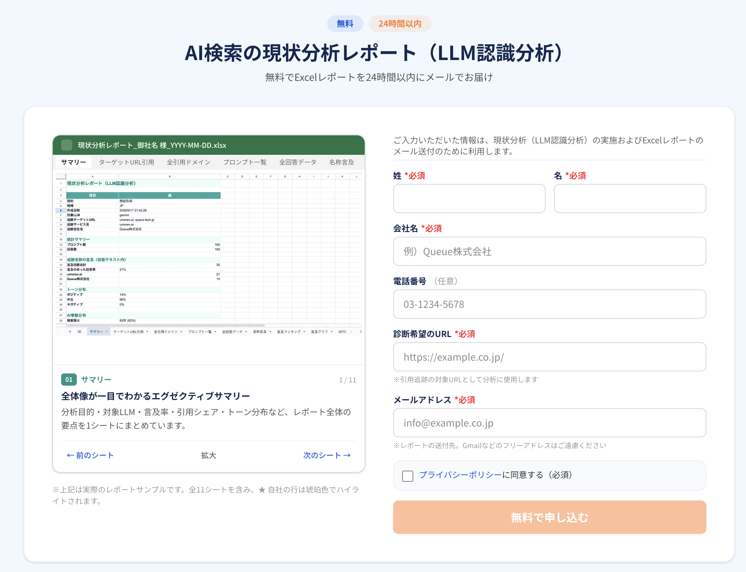Go to 次のシート
The width and height of the screenshot is (746, 572).
(327, 455)
